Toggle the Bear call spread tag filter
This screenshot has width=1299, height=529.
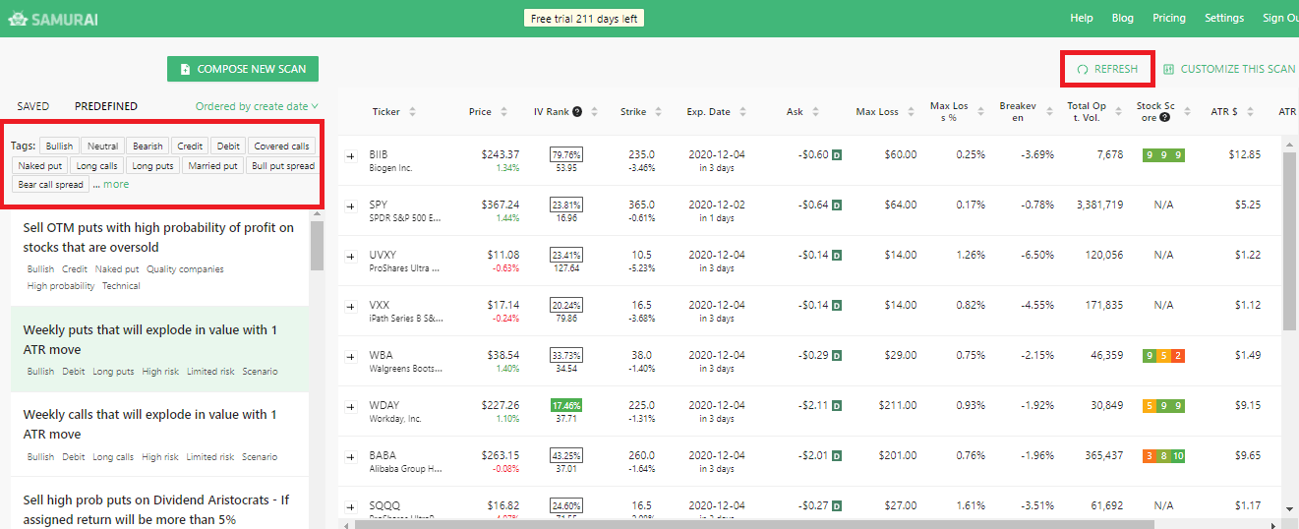(x=51, y=185)
